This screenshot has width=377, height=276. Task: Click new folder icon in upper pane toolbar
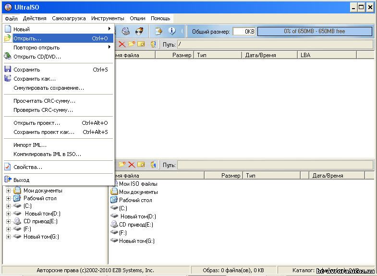point(131,44)
